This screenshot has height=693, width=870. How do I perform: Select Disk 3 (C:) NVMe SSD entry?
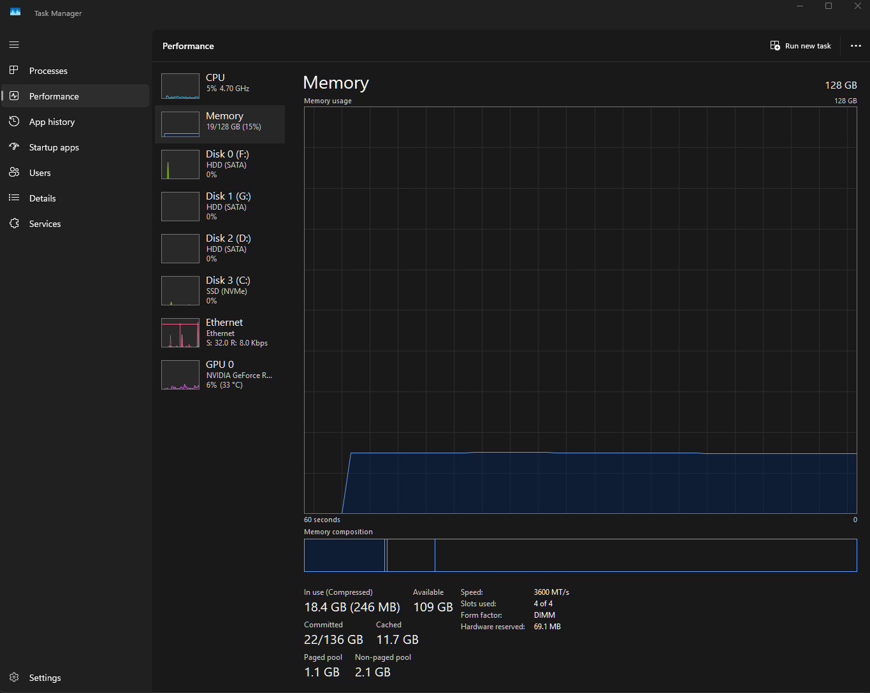[220, 290]
